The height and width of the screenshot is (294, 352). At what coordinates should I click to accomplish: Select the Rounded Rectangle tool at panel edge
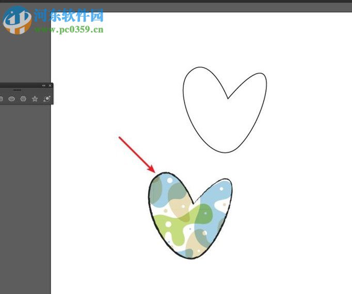pyautogui.click(x=2, y=98)
